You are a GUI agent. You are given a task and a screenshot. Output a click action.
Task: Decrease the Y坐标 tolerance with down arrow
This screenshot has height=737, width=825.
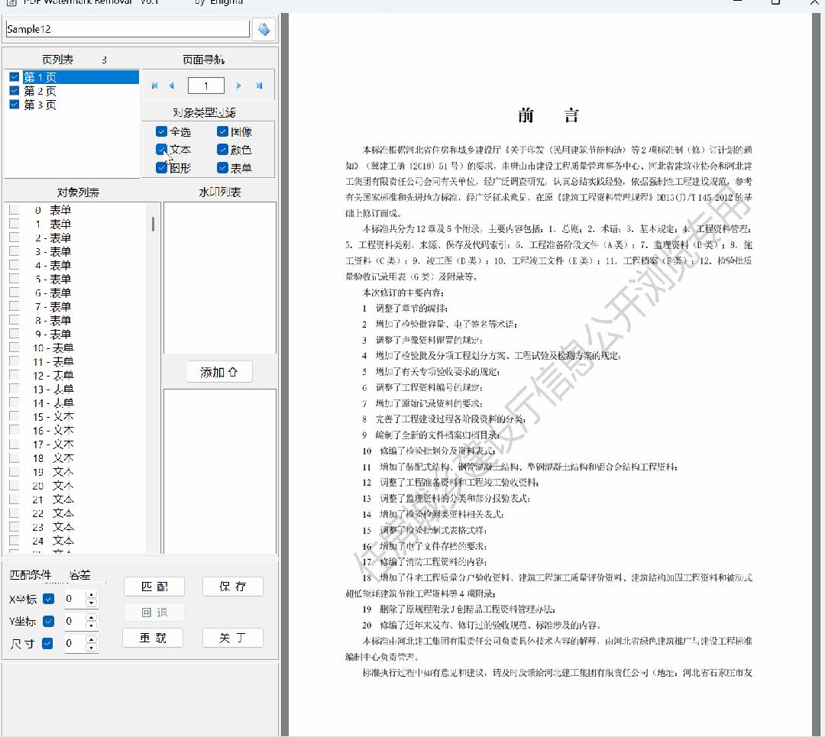(x=92, y=625)
